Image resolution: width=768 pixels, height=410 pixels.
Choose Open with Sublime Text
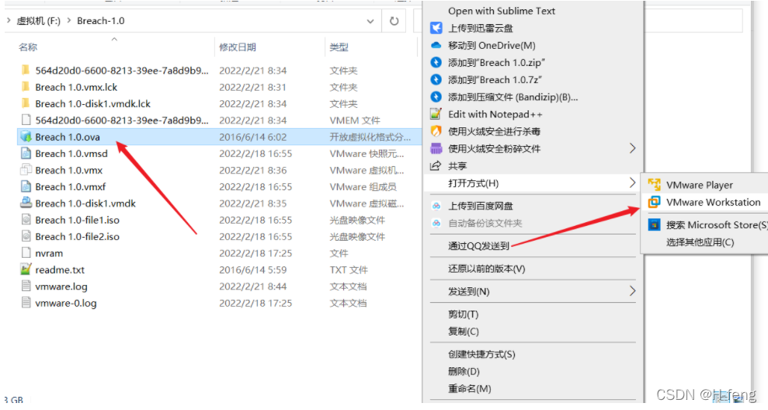point(502,11)
